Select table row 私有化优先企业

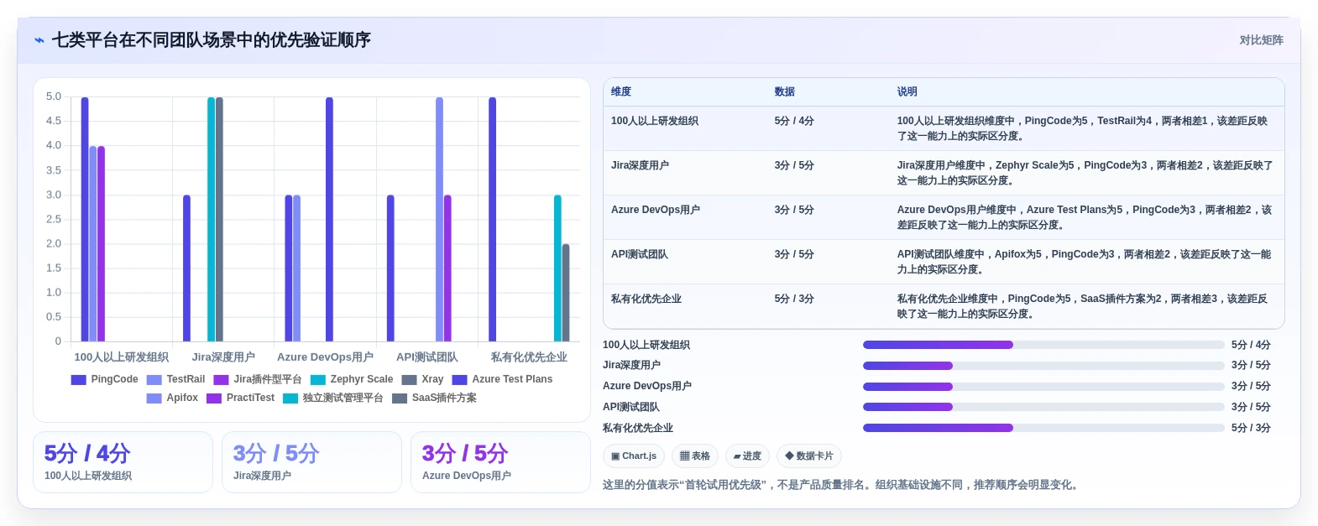[944, 306]
